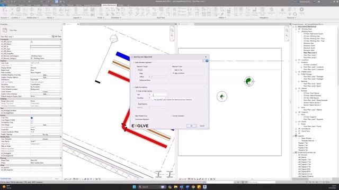This screenshot has height=190, width=339.
Task: Toggle Annotation Crop checkbox
Action: point(32,122)
